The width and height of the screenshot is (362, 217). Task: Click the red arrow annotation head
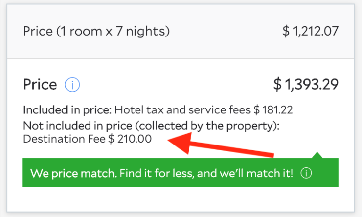coord(180,143)
